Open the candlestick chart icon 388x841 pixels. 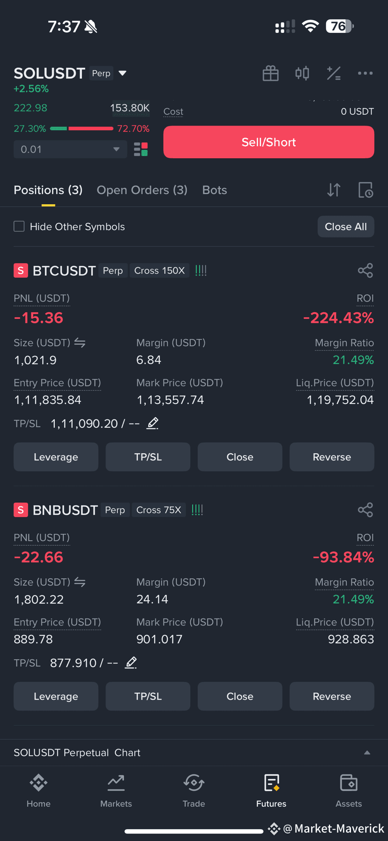click(302, 73)
